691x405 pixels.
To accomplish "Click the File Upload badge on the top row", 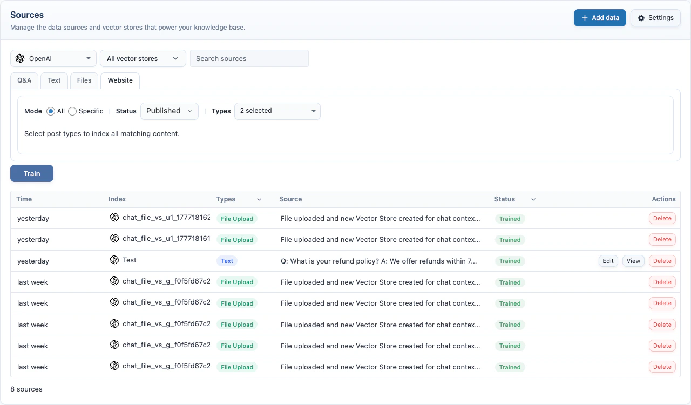I will pyautogui.click(x=237, y=219).
